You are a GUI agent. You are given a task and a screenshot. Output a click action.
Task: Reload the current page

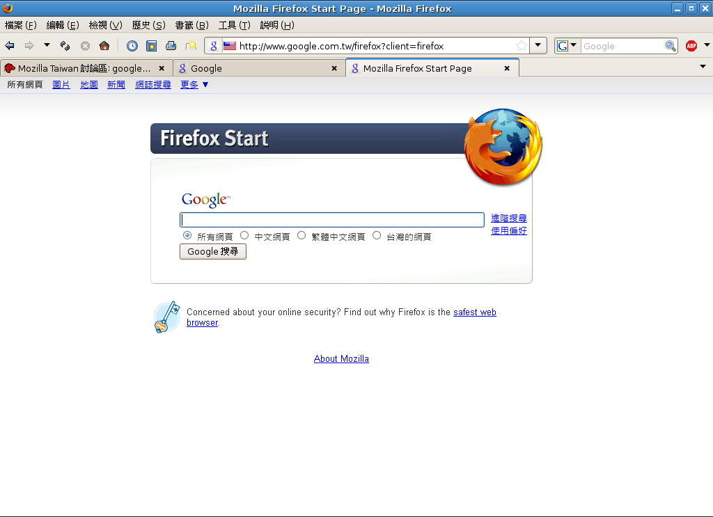tap(65, 45)
